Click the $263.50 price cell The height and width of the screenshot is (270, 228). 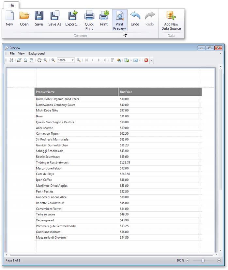[125, 174]
